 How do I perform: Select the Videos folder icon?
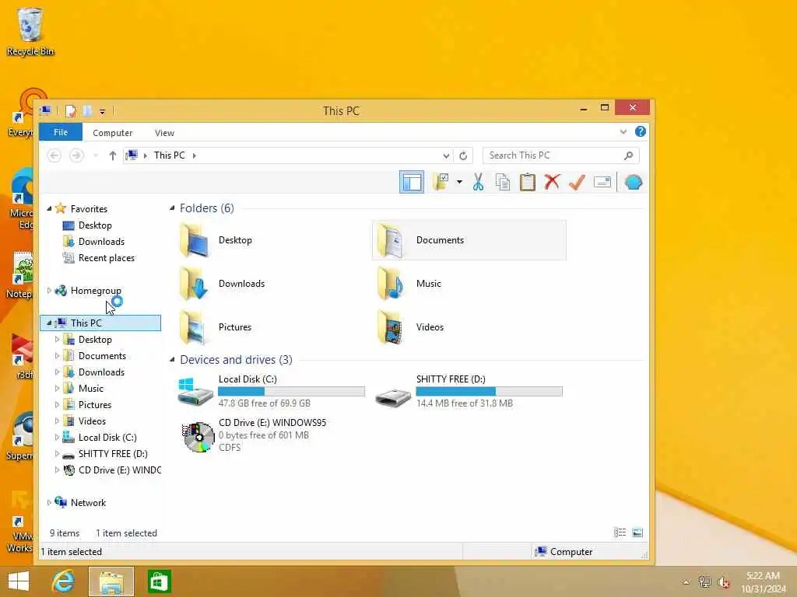pos(391,327)
